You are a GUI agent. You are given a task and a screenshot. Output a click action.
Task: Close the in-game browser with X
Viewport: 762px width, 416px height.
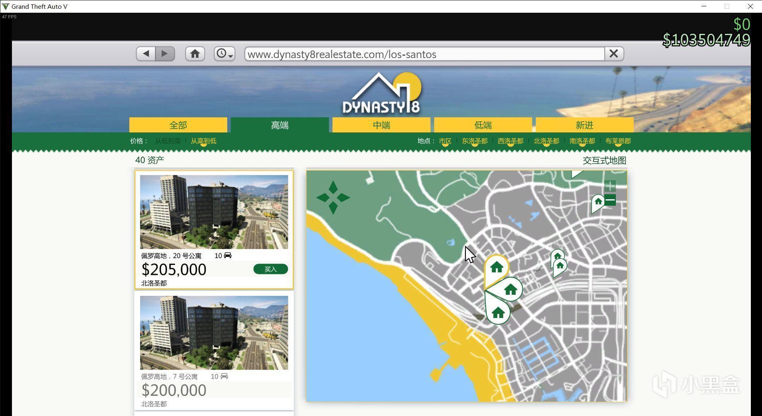pyautogui.click(x=614, y=54)
